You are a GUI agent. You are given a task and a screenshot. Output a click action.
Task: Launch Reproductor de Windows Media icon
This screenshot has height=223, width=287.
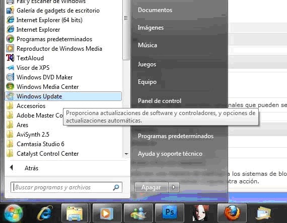pyautogui.click(x=10, y=48)
